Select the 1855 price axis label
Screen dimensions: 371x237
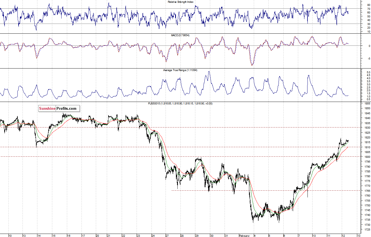(367, 104)
